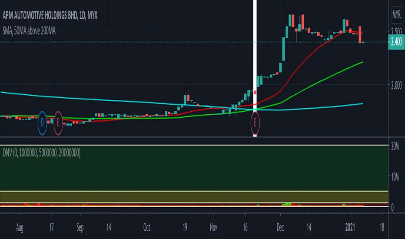Click the 19 date label on time axis
This screenshot has width=405, height=239.
(x=185, y=227)
